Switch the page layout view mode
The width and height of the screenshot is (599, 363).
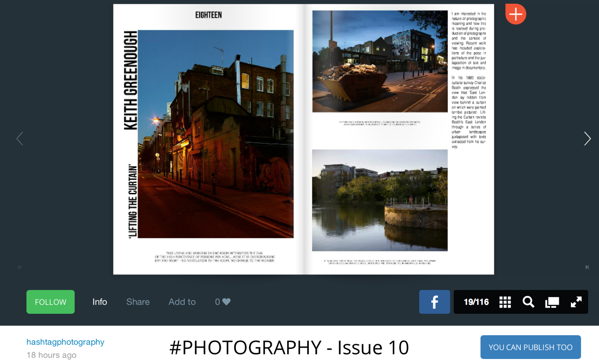552,302
